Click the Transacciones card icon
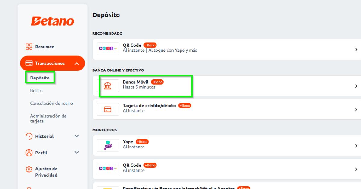 tap(29, 64)
